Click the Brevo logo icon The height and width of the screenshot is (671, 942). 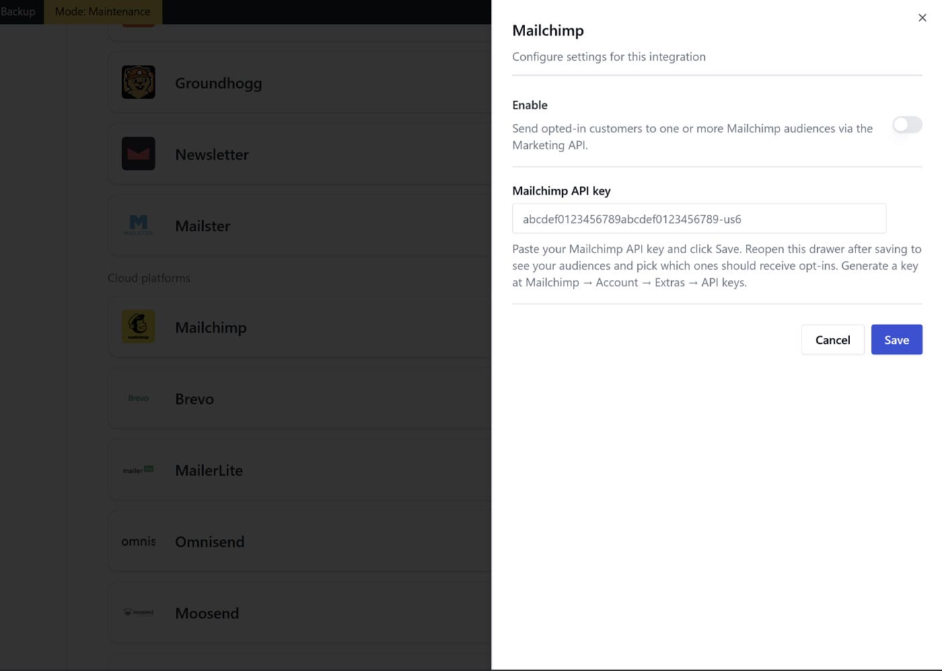point(138,398)
